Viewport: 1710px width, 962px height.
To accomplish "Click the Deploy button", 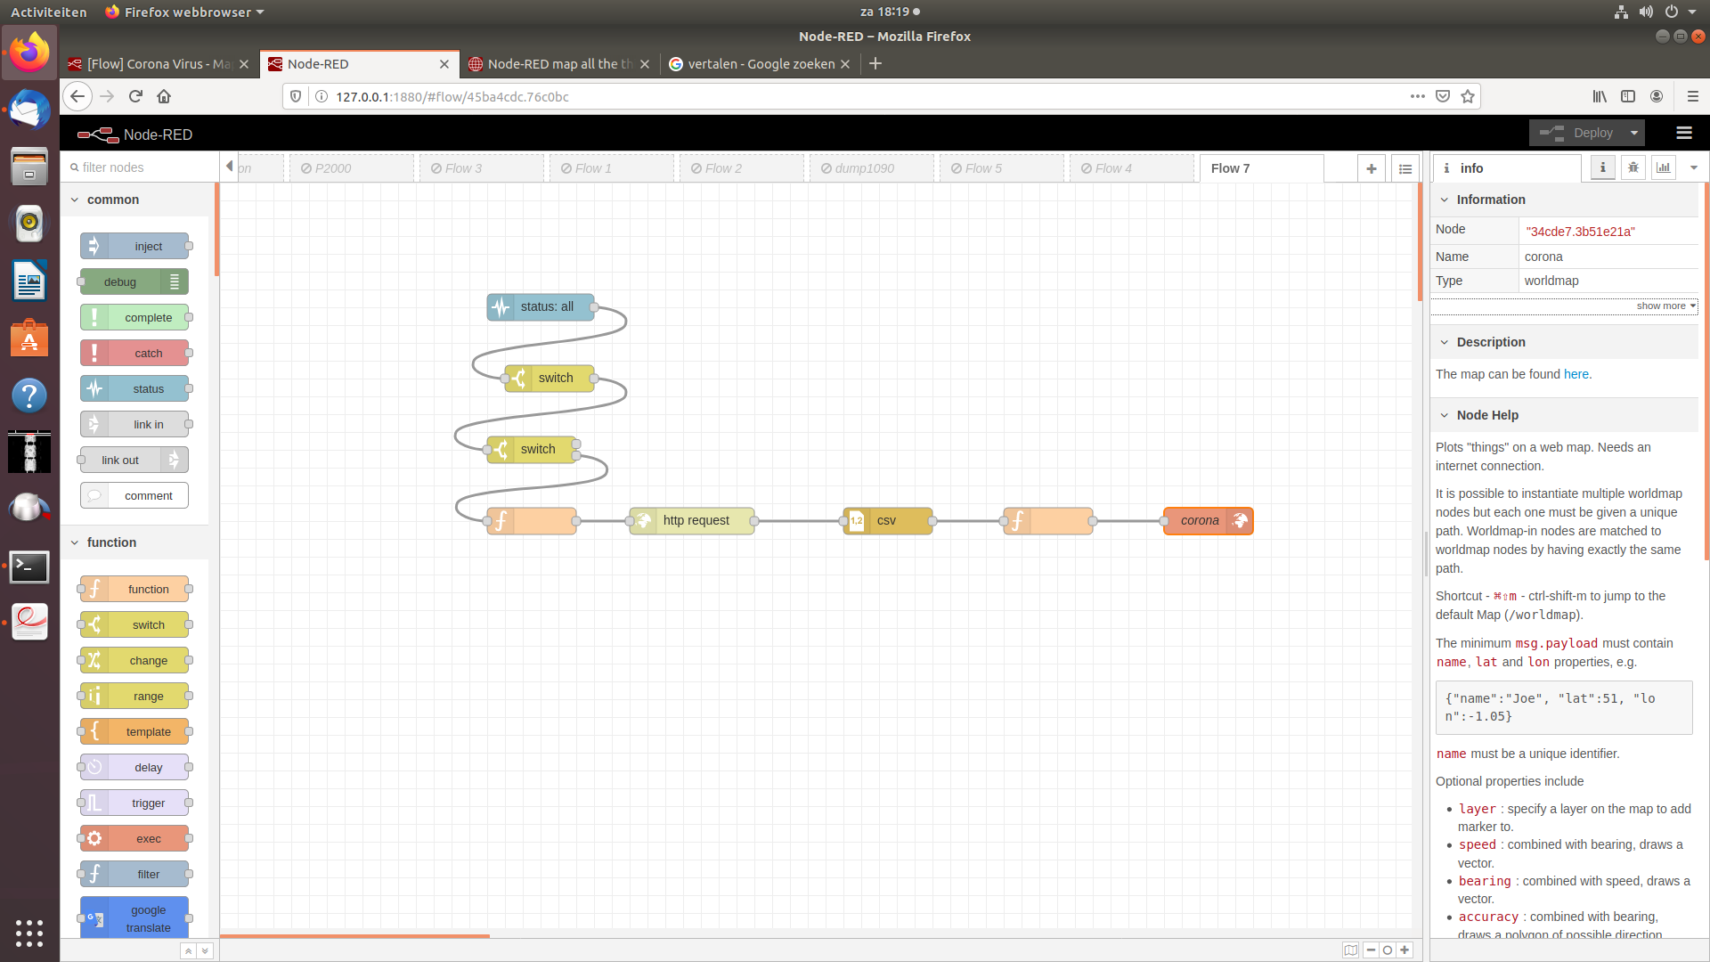I will pyautogui.click(x=1580, y=133).
